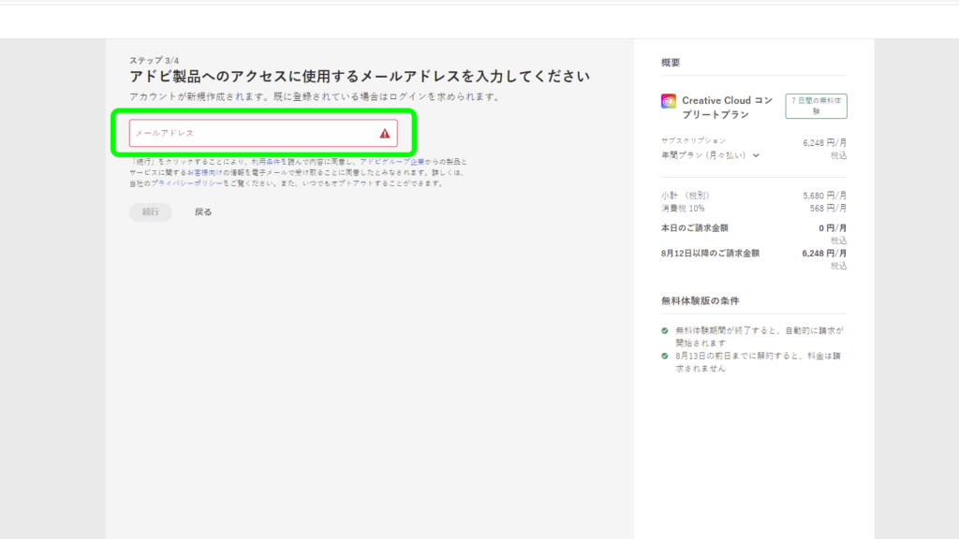The image size is (959, 539).
Task: Click the Creative Cloud コンプリートプラン product name
Action: (x=728, y=107)
